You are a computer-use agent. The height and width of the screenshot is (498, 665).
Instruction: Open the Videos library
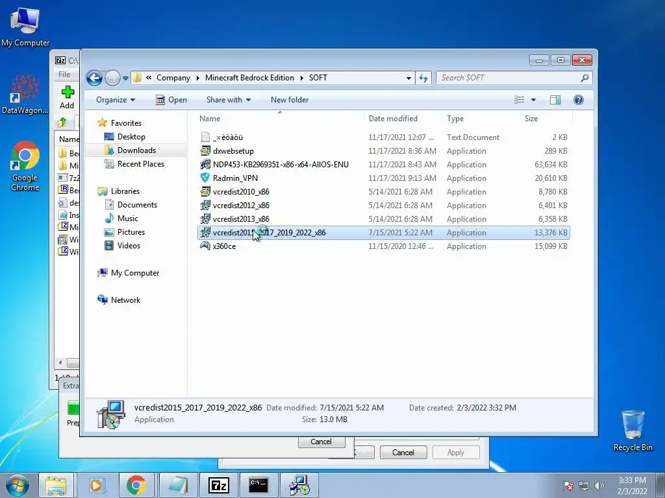click(x=129, y=246)
